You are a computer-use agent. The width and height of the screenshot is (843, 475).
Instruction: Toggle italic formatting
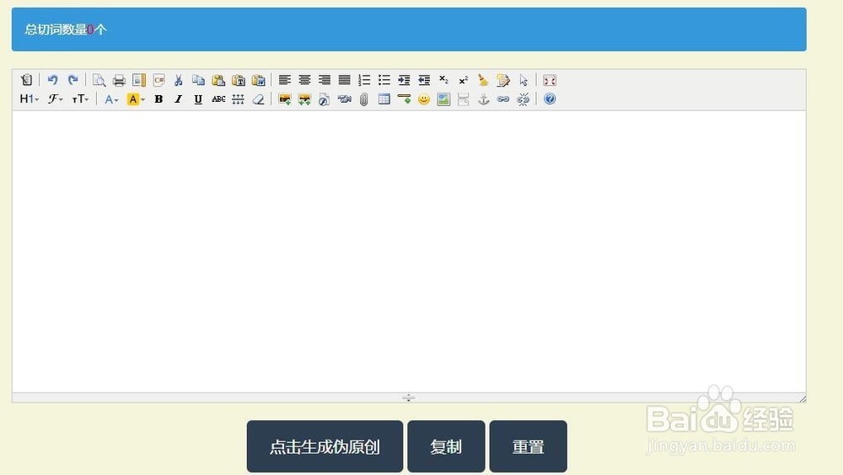(179, 99)
